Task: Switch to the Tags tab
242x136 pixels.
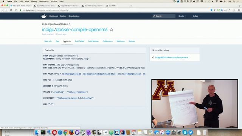Action: click(57, 41)
